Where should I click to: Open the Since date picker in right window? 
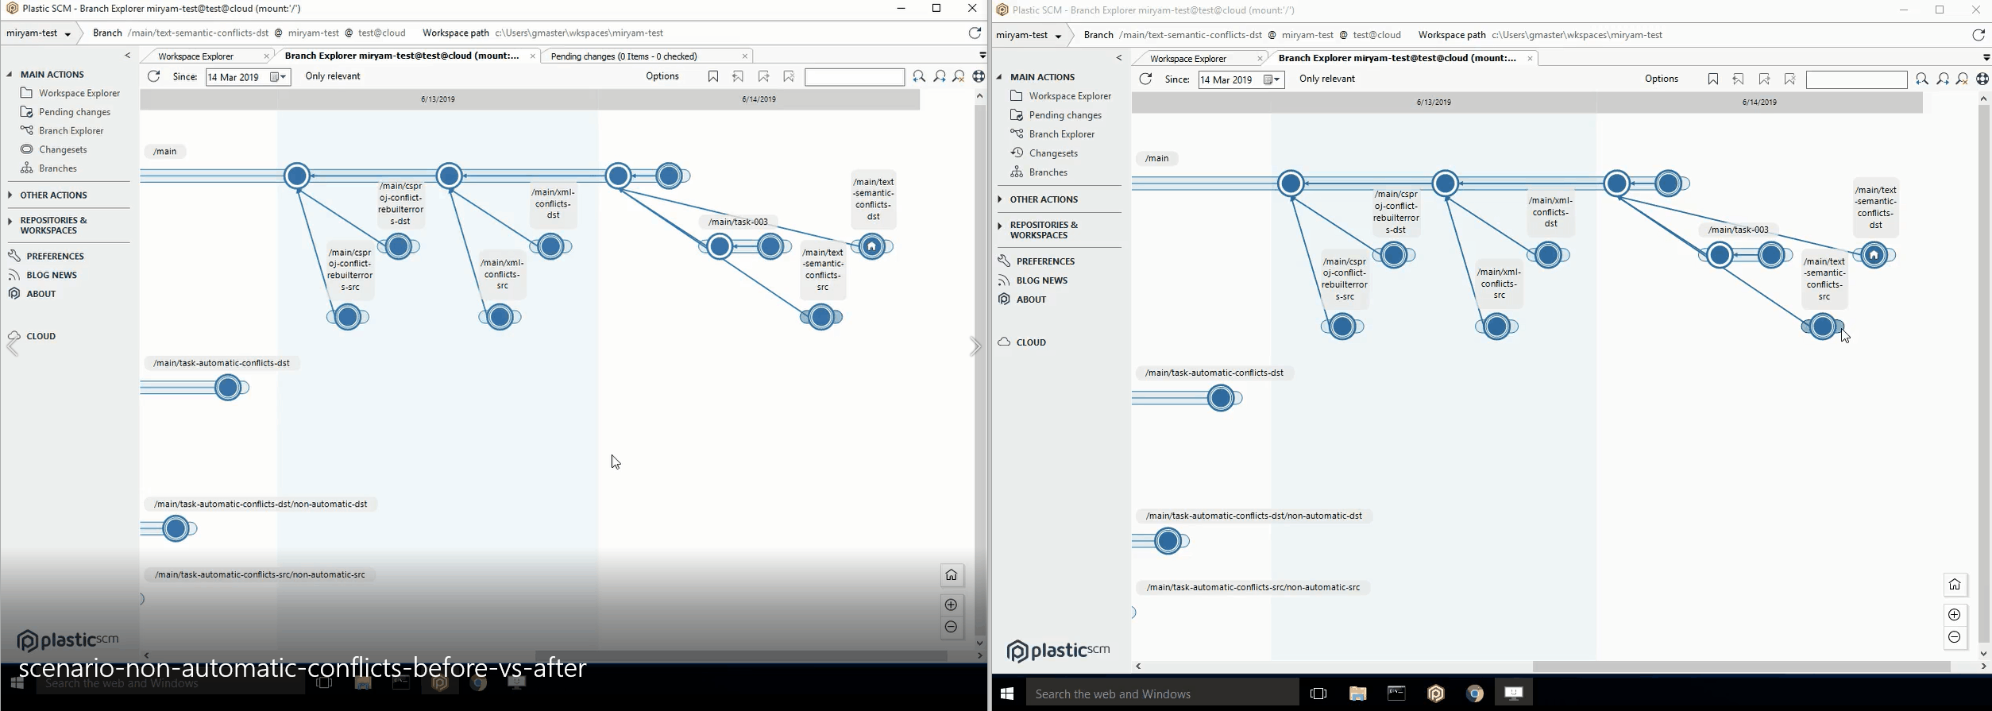click(x=1273, y=79)
